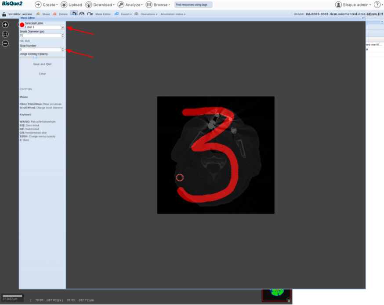Click the zoom out minus icon
The width and height of the screenshot is (384, 305).
pyautogui.click(x=5, y=44)
